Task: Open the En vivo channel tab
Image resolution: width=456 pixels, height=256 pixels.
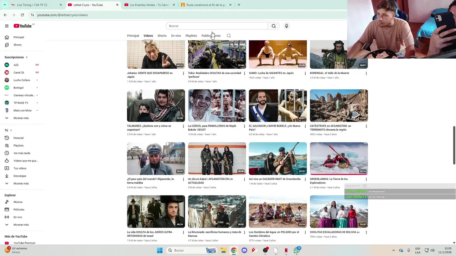Action: 176,36
